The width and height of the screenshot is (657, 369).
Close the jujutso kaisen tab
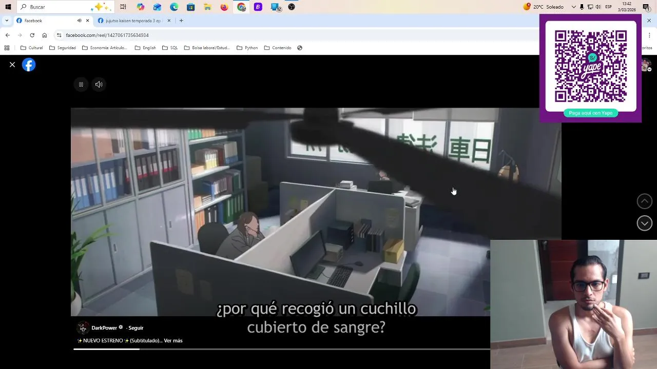coord(169,20)
